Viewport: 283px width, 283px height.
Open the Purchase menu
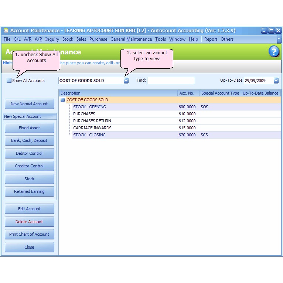pos(98,39)
